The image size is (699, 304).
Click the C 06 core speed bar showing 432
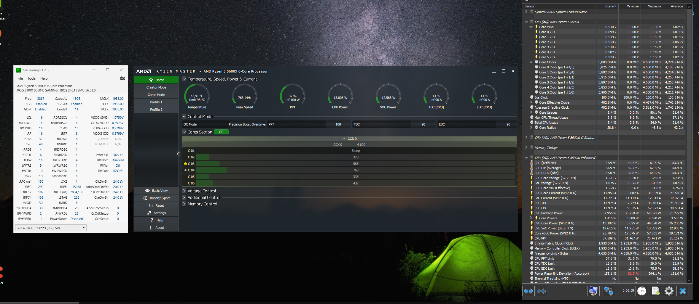pyautogui.click(x=356, y=183)
